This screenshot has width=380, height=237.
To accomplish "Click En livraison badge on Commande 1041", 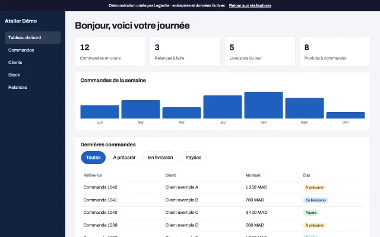I will [315, 200].
